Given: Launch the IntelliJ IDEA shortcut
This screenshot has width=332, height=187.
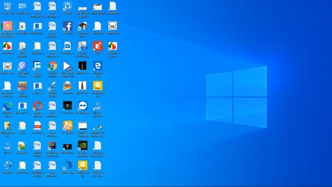Looking at the screenshot, I should pos(52,145).
